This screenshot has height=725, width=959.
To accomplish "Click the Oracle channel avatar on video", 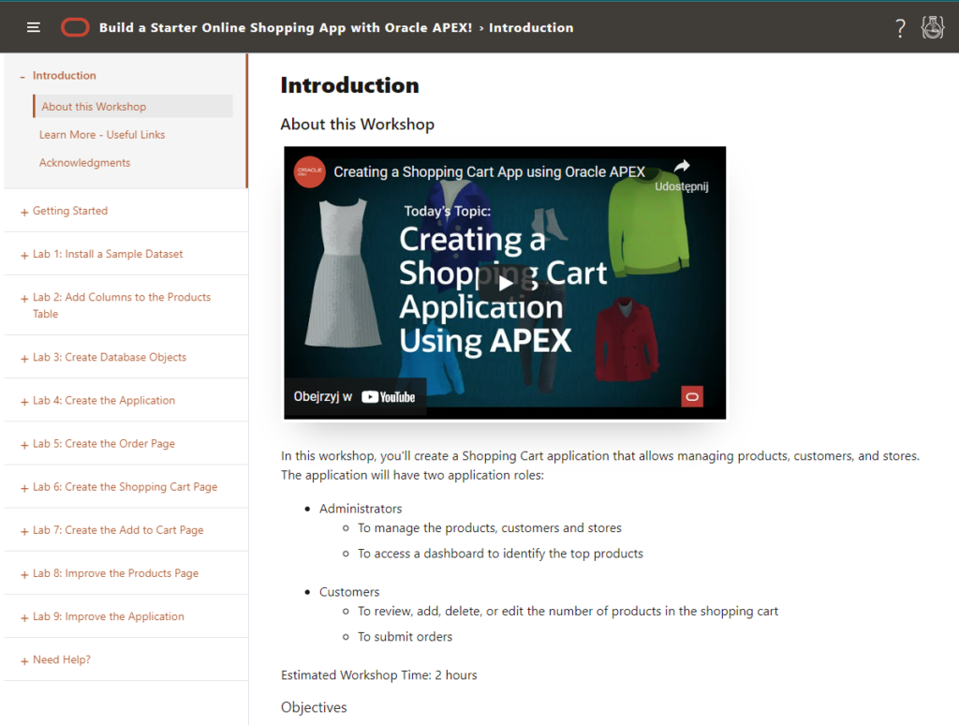I will (309, 172).
